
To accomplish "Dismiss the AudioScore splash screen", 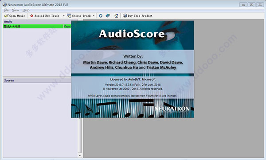I will tap(133, 69).
